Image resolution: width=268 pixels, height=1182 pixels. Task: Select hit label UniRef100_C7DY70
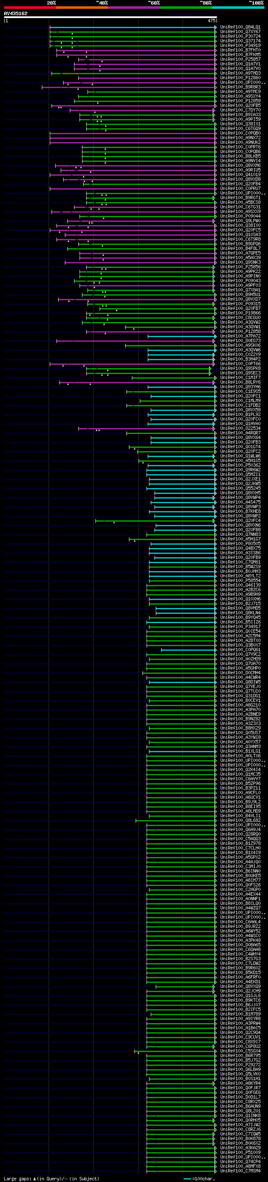[x=240, y=110]
